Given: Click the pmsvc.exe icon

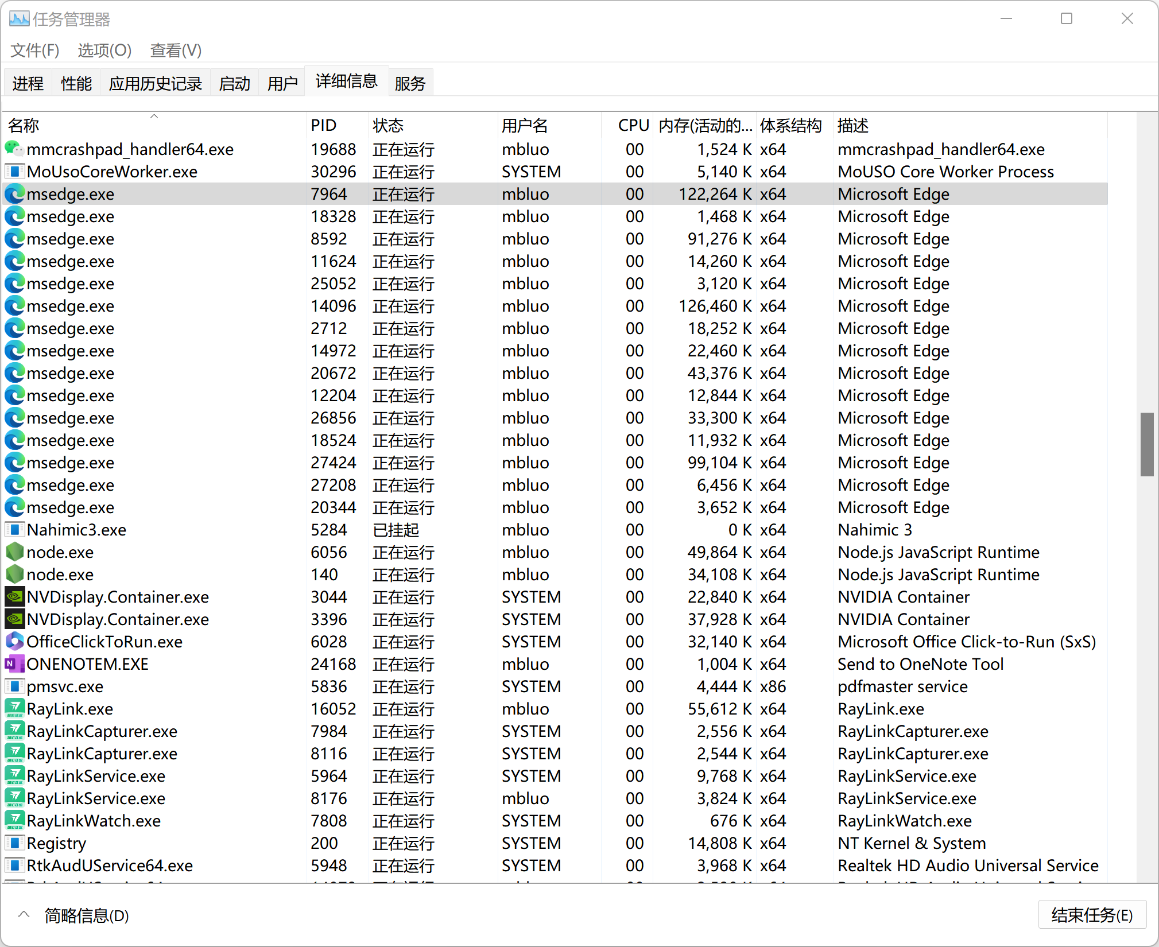Looking at the screenshot, I should point(14,686).
